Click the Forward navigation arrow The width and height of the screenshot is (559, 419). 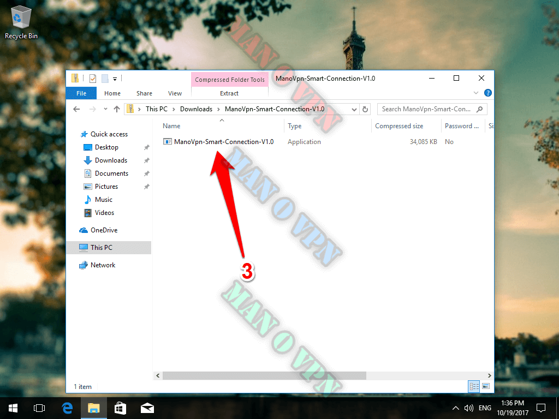coord(92,109)
